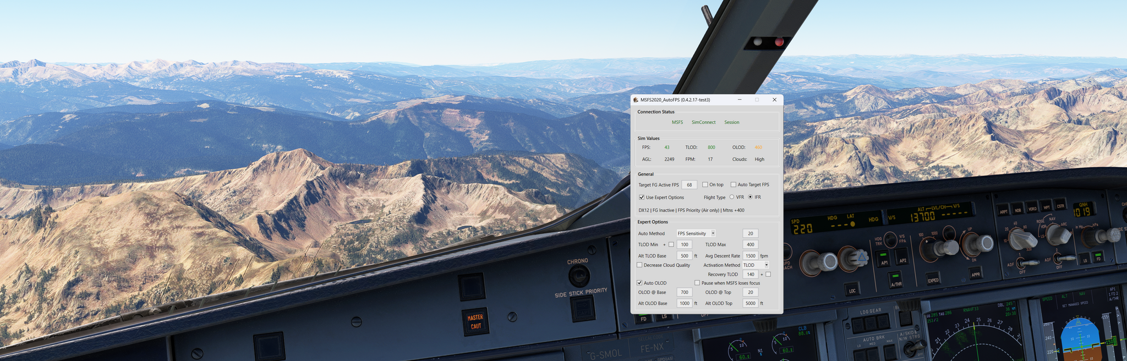Enable Decrease Cloud Quality checkbox
Viewport: 1127px width, 361px height.
pos(639,265)
